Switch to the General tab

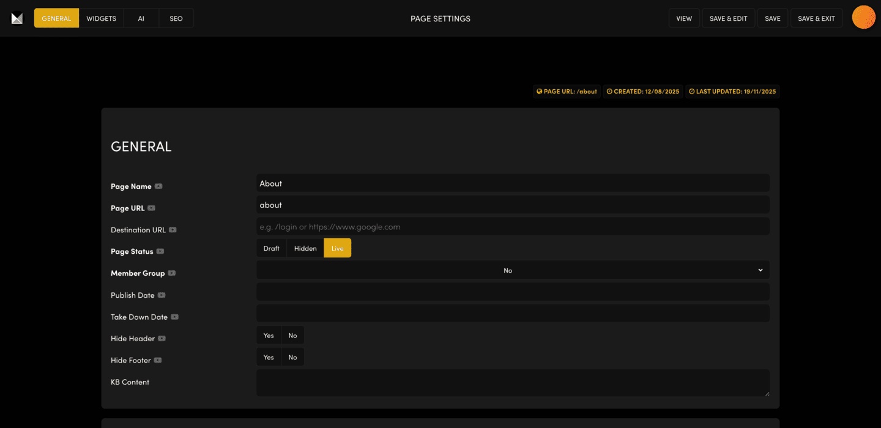tap(56, 18)
